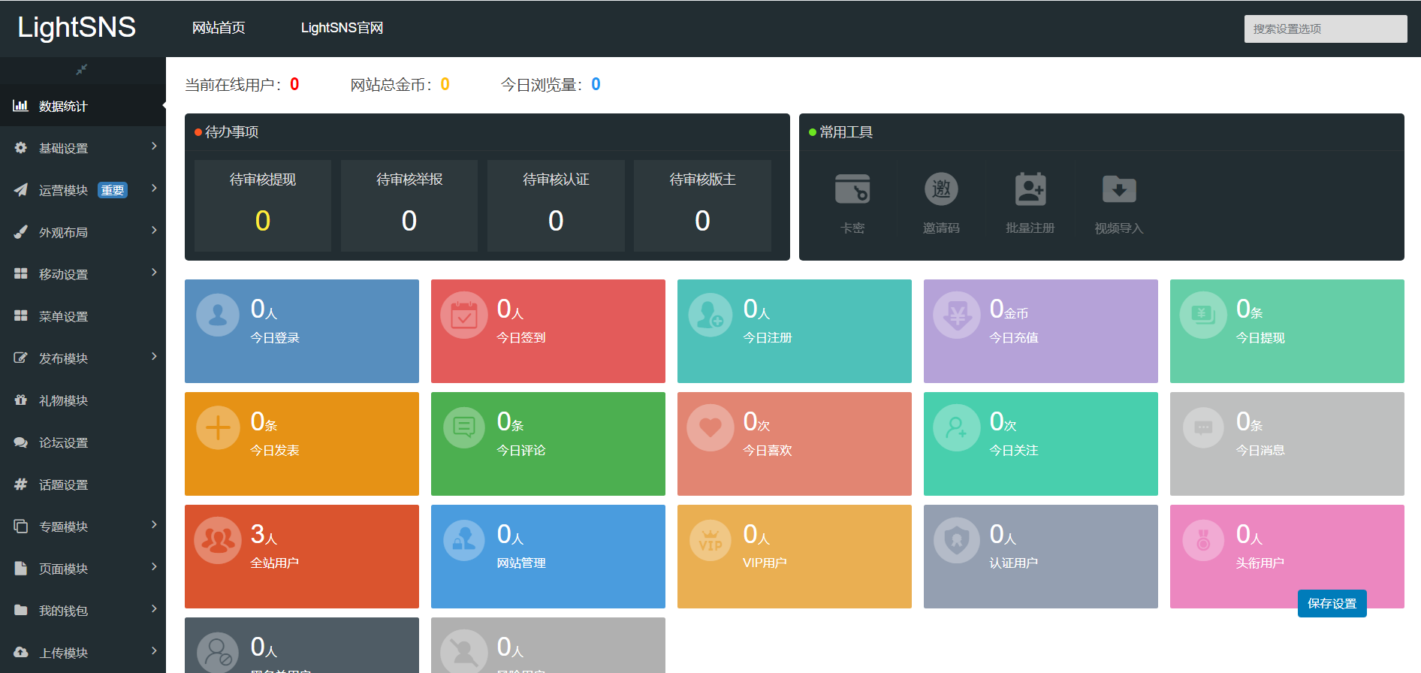Viewport: 1421px width, 673px height.
Task: Click the 礼物模块 gift icon
Action: [x=20, y=400]
